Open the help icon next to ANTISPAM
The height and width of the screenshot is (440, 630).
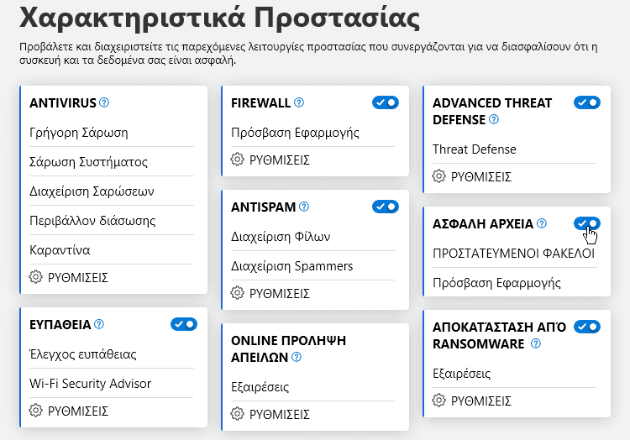[304, 207]
